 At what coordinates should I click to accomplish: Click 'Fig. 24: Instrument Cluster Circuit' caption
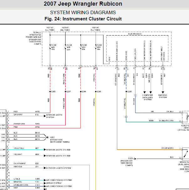click(x=83, y=19)
